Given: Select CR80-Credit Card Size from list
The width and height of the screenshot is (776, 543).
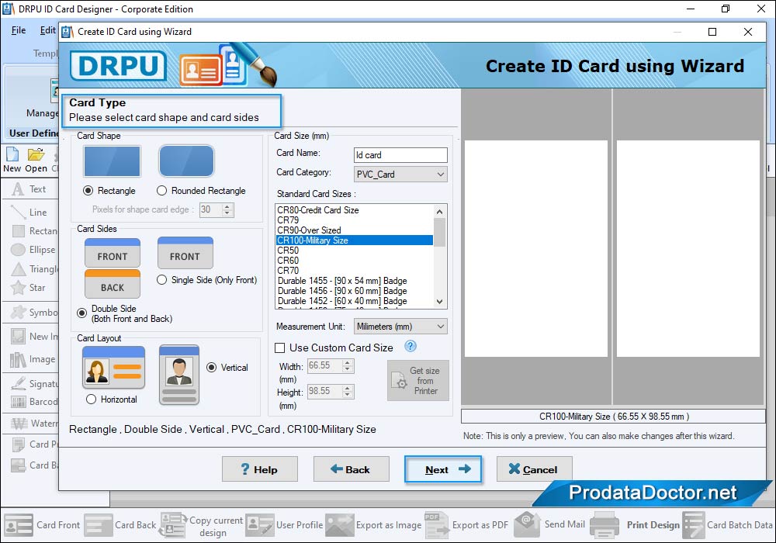Looking at the screenshot, I should coord(355,210).
